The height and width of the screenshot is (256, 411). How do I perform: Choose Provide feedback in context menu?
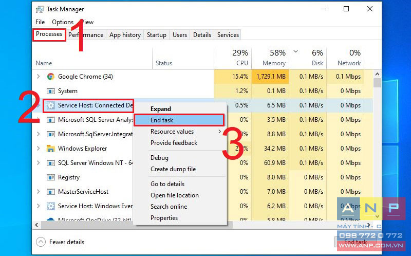click(180, 143)
